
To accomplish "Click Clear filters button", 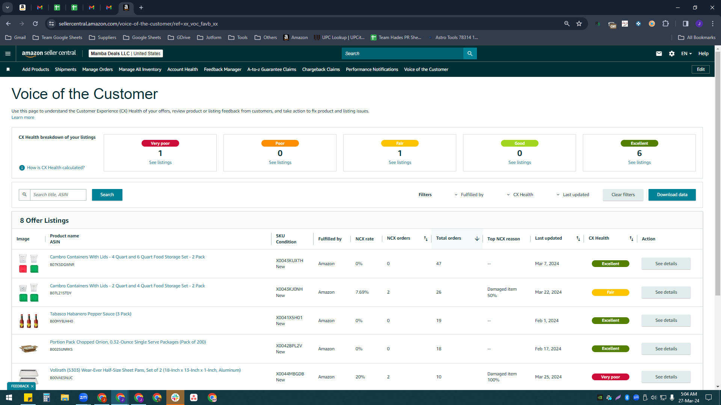I will coord(623,195).
